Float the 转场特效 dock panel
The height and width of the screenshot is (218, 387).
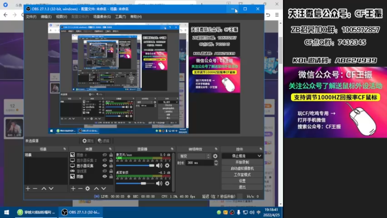[216, 149]
